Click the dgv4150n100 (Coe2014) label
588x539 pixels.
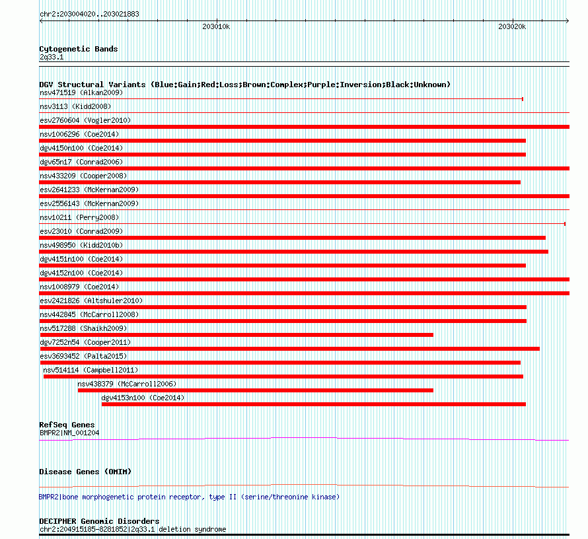coord(81,148)
